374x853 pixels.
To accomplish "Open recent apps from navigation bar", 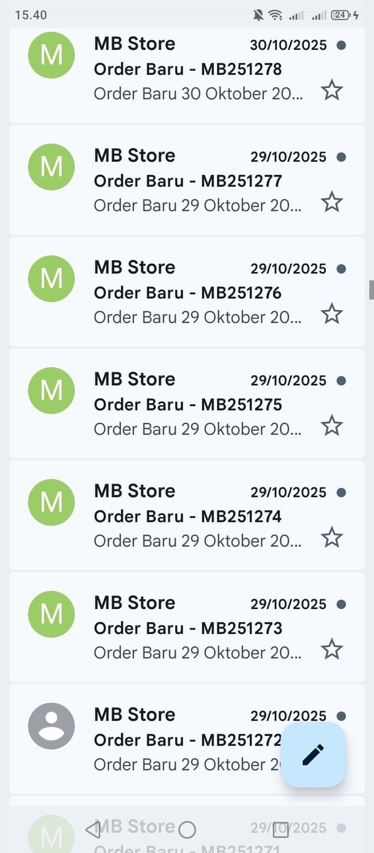I will click(x=280, y=829).
